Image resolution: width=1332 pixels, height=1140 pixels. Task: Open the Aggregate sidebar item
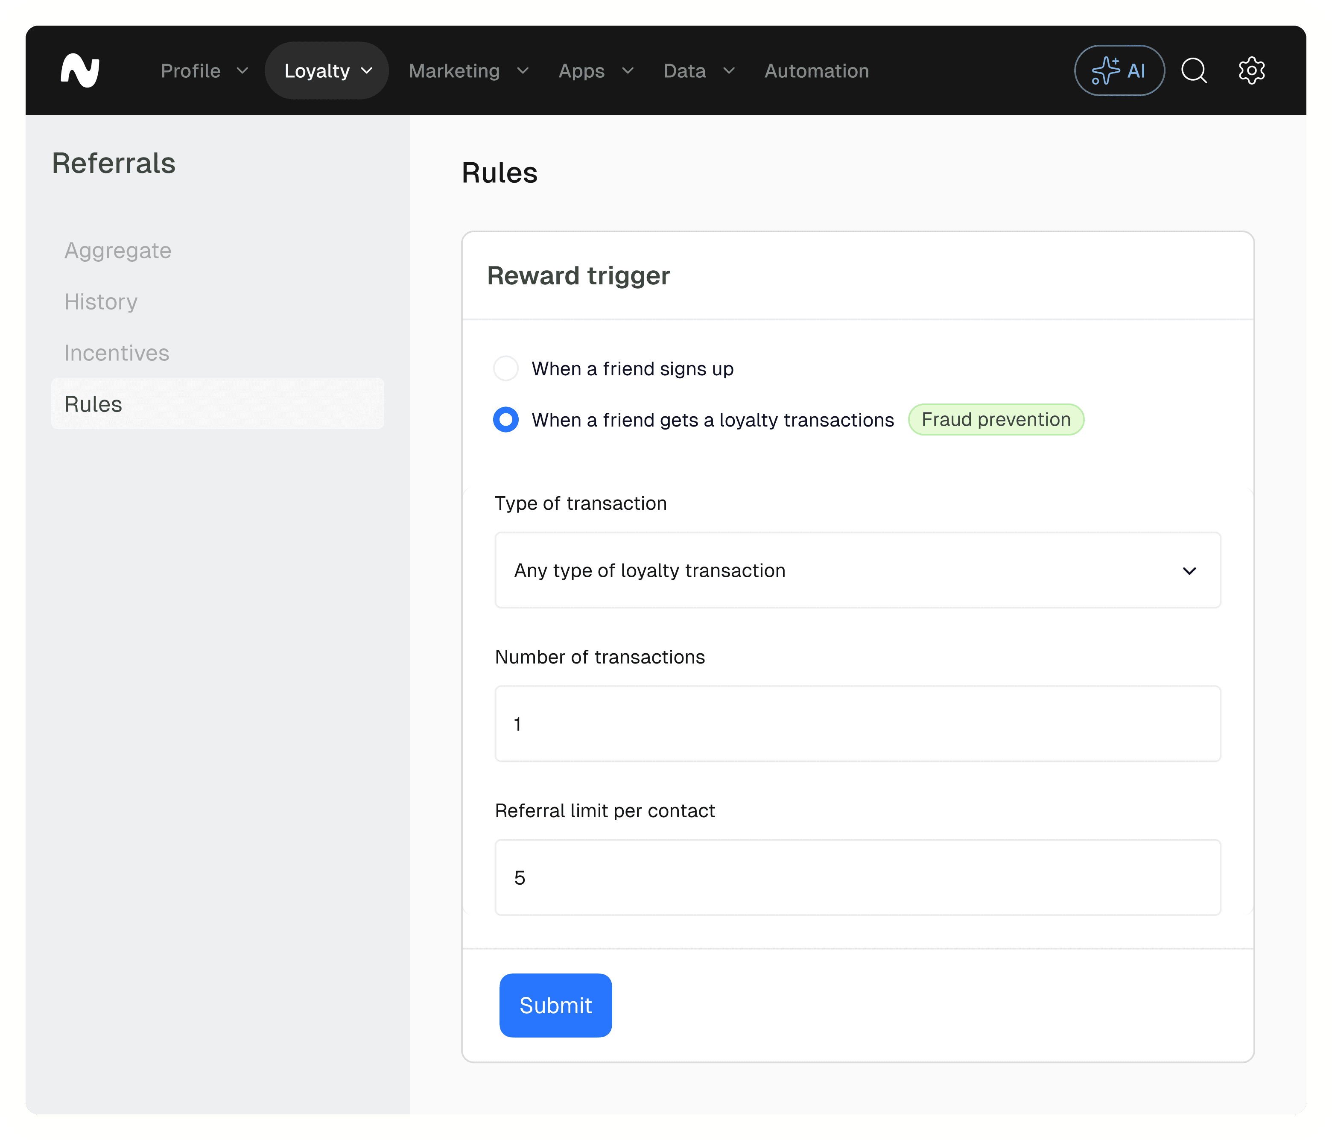tap(118, 251)
